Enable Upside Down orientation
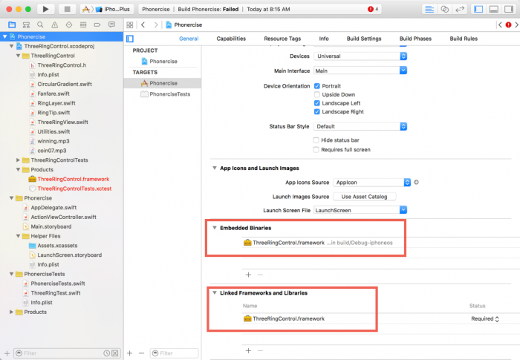520x360 pixels. click(317, 94)
